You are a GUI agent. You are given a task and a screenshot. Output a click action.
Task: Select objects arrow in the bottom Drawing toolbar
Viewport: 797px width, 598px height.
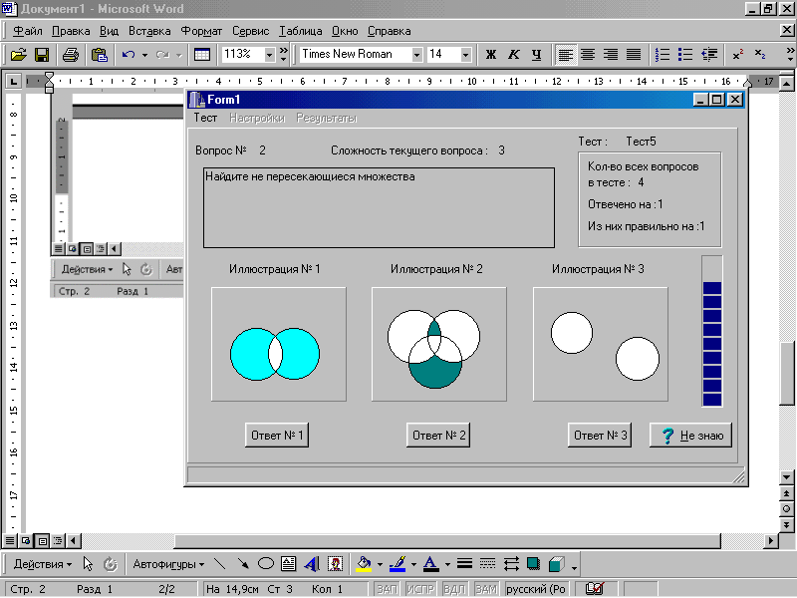88,564
